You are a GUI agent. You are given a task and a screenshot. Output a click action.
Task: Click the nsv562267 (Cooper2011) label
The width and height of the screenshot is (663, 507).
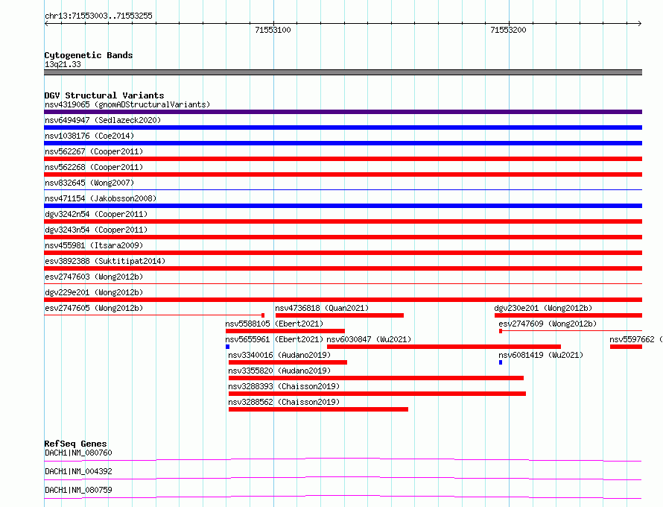tap(94, 151)
